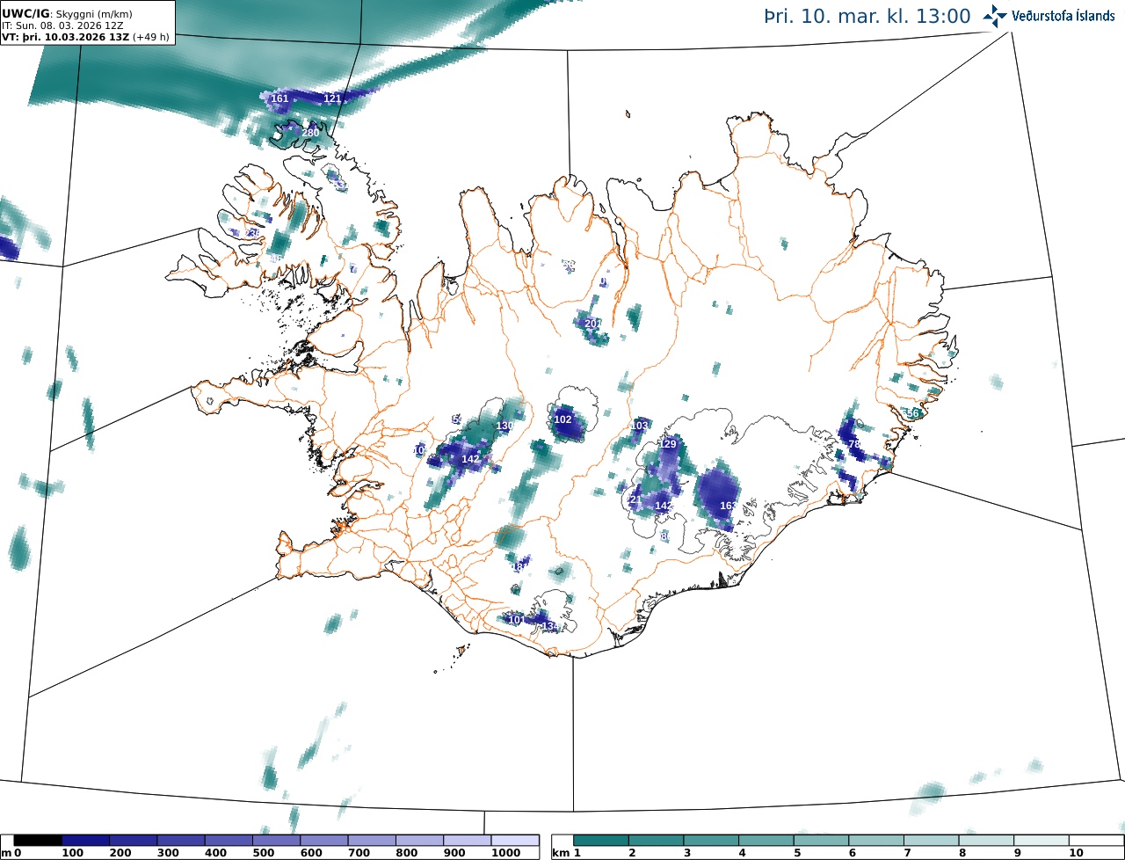Pick the dark blue swatch starting at 100 m
Screen dimensions: 1125x860
pos(85,841)
